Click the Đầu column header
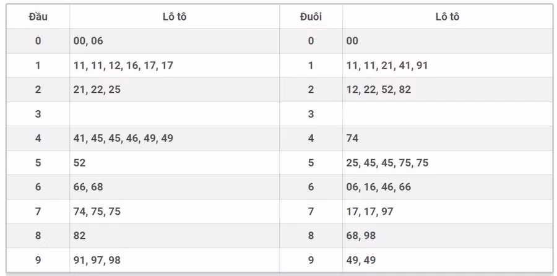This screenshot has height=276, width=557. (x=38, y=17)
